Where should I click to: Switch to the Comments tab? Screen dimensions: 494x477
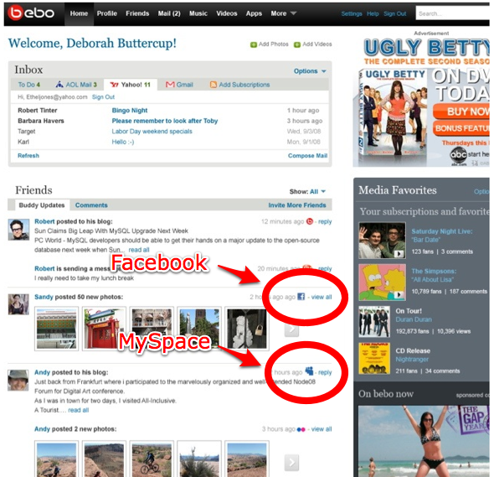[x=91, y=205]
